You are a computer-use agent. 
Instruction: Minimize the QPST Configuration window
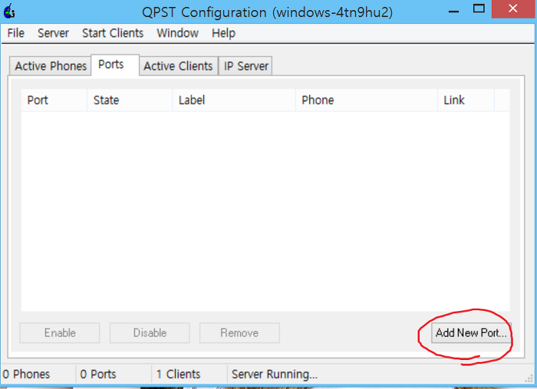click(x=454, y=10)
